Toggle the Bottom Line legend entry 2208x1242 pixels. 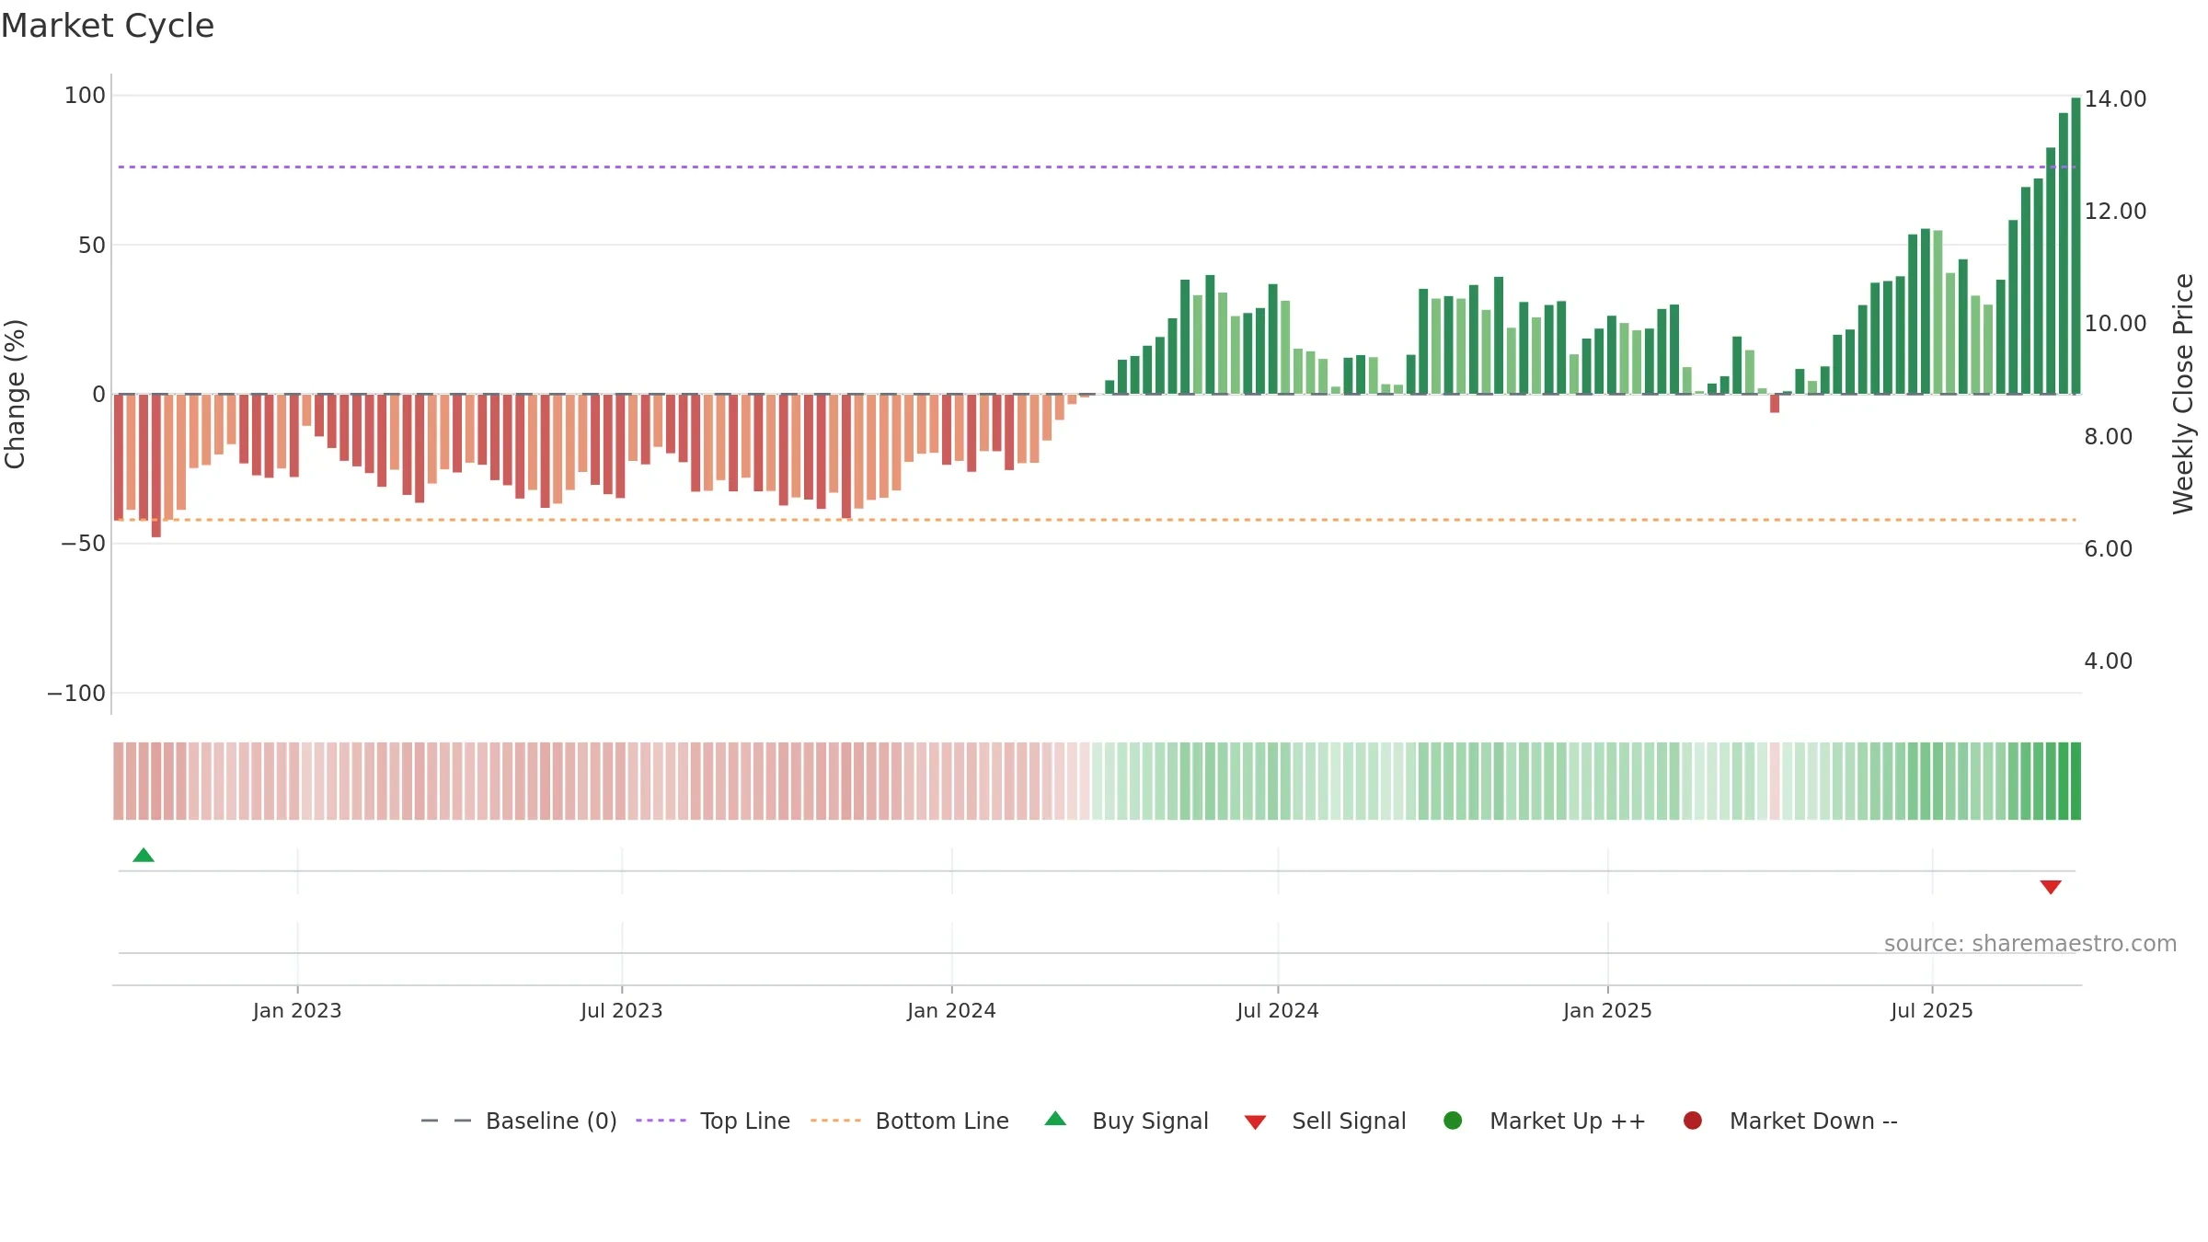coord(910,1121)
